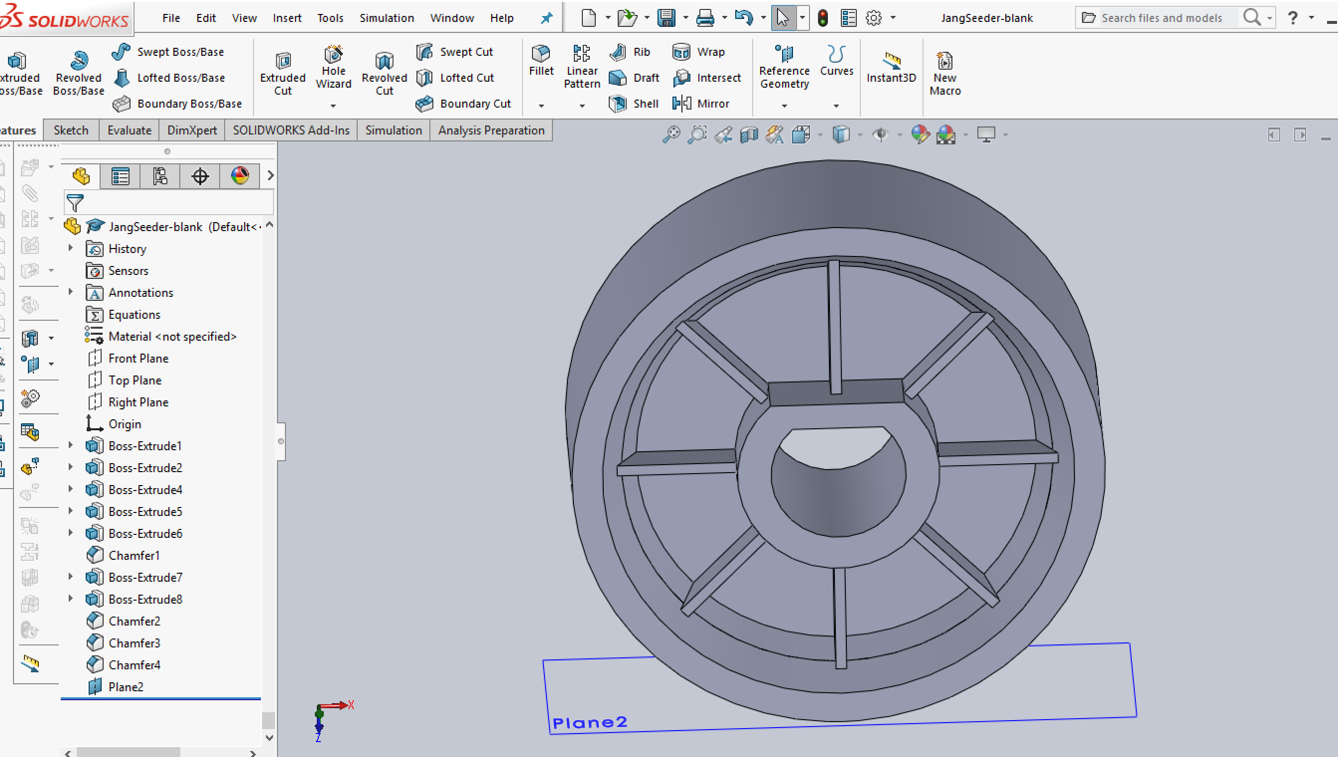Open the Reference Geometry dropdown arrow
1338x757 pixels.
pos(784,106)
